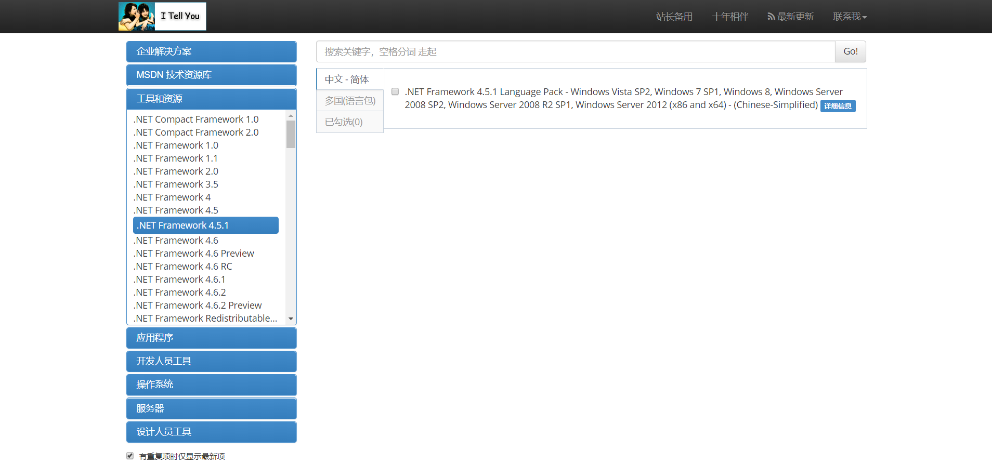992x464 pixels.
Task: Select .NET Compact Framework 2.0 item
Action: coord(196,132)
